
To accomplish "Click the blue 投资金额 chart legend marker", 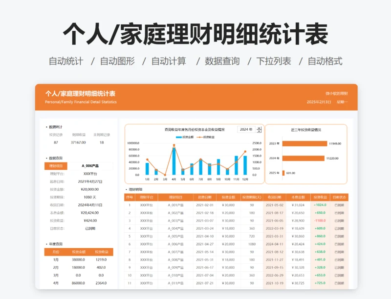I will 178,137.
